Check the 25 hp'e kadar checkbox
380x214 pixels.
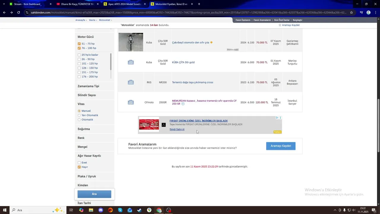(x=79, y=55)
